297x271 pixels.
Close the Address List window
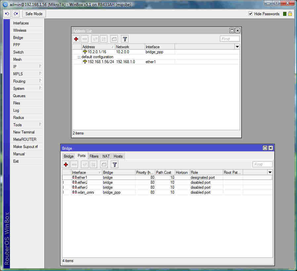[x=237, y=30]
